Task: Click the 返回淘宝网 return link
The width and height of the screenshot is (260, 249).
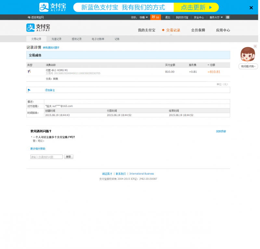Action: coord(36,17)
